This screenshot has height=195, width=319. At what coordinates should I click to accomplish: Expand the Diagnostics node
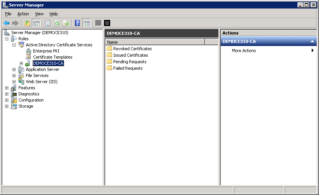pyautogui.click(x=7, y=94)
